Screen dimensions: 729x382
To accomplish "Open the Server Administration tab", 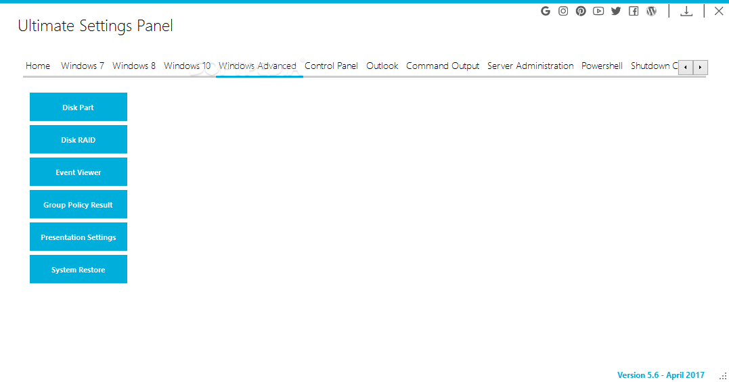I will click(x=531, y=66).
